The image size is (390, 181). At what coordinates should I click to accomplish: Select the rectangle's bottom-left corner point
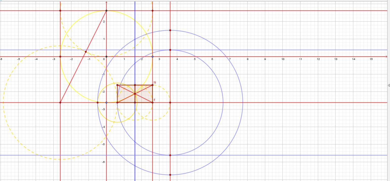pyautogui.click(x=117, y=103)
